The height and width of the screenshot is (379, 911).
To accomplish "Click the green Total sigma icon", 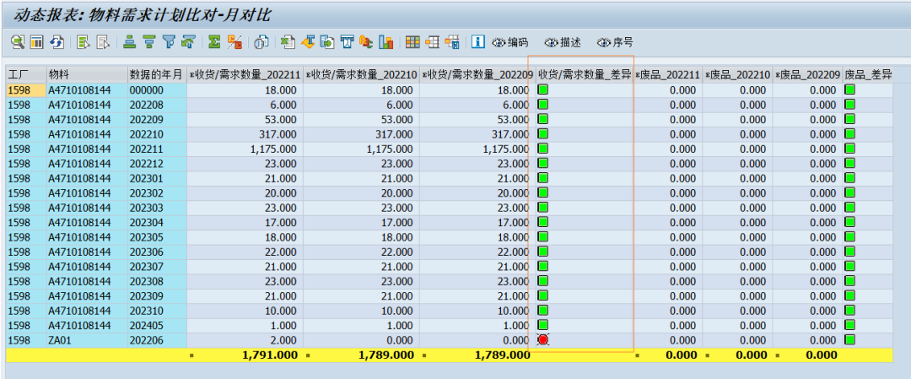I will pos(214,42).
